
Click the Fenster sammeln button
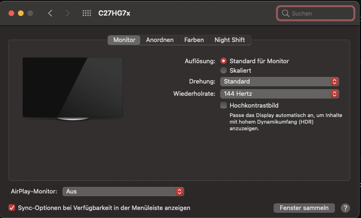[304, 208]
